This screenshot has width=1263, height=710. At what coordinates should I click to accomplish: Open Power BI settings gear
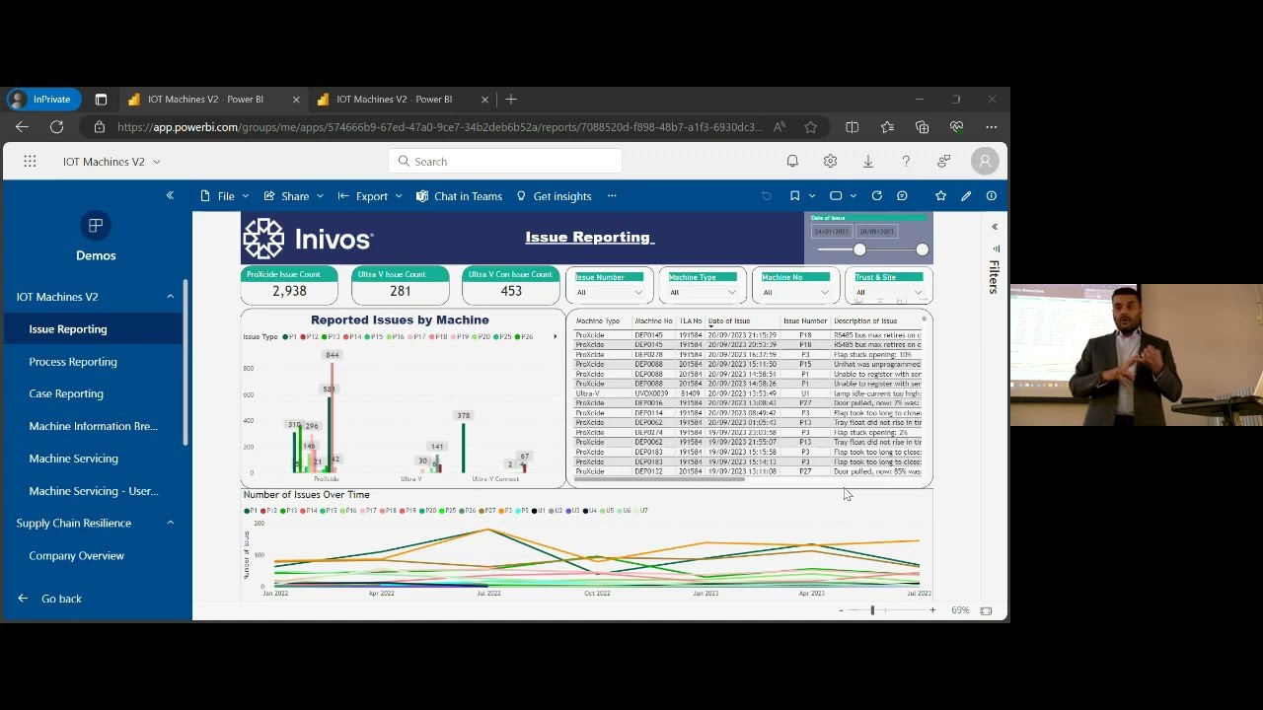[x=830, y=162]
